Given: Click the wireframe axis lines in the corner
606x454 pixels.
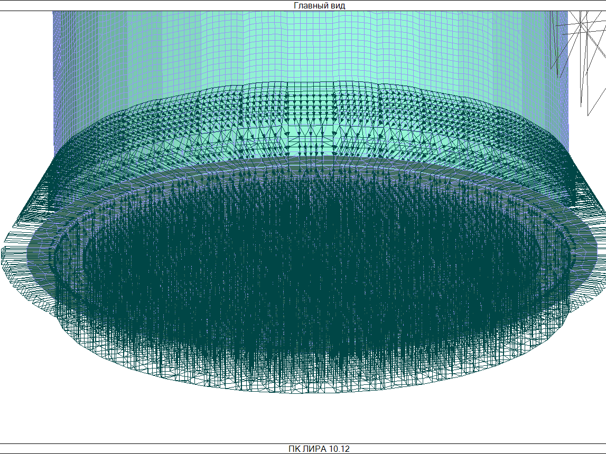Looking at the screenshot, I should pos(578,63).
